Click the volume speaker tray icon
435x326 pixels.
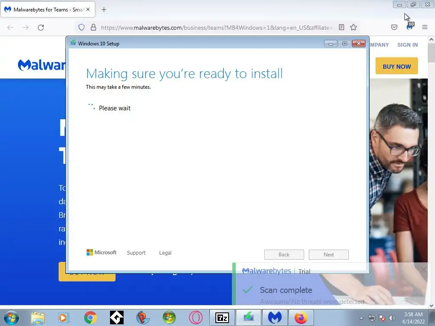[392, 318]
